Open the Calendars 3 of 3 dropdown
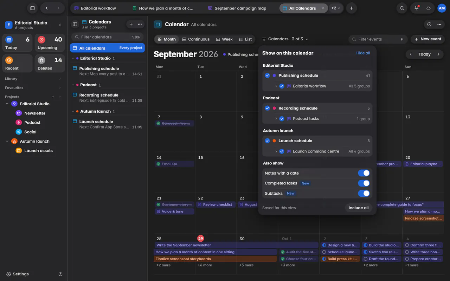 (285, 39)
